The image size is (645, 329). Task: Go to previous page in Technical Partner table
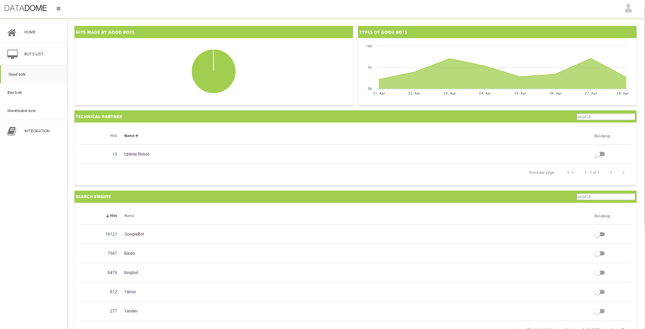611,172
